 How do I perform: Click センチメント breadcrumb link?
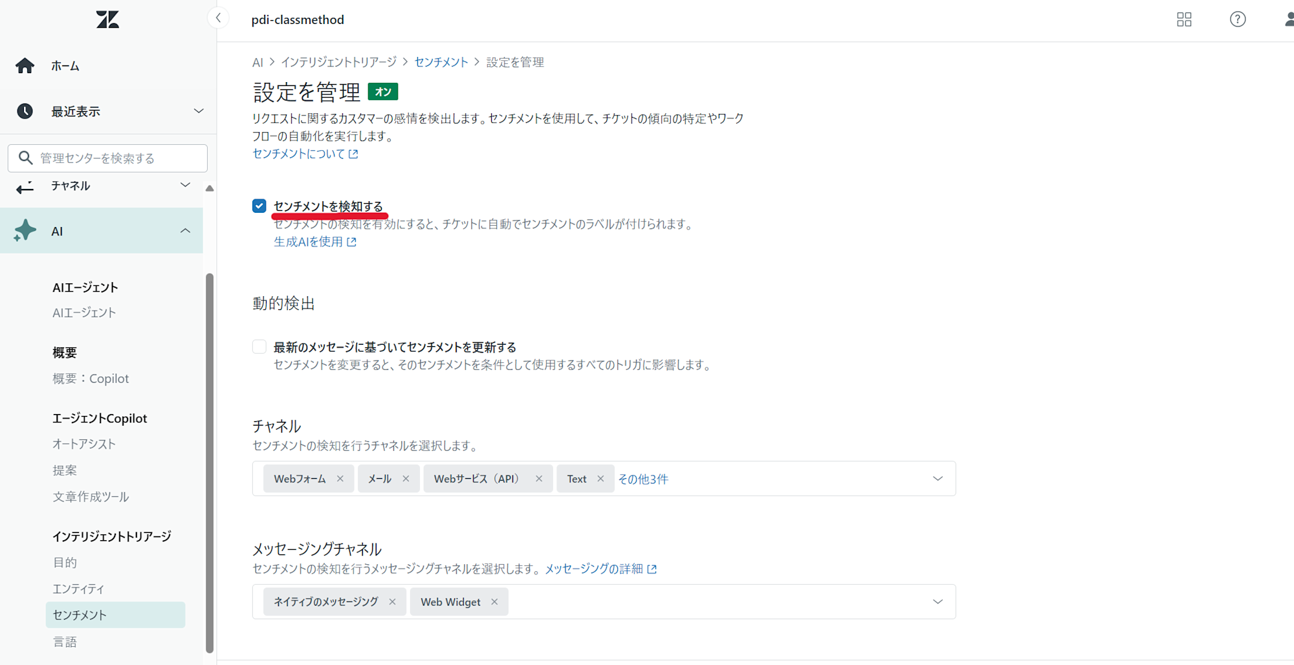(441, 62)
